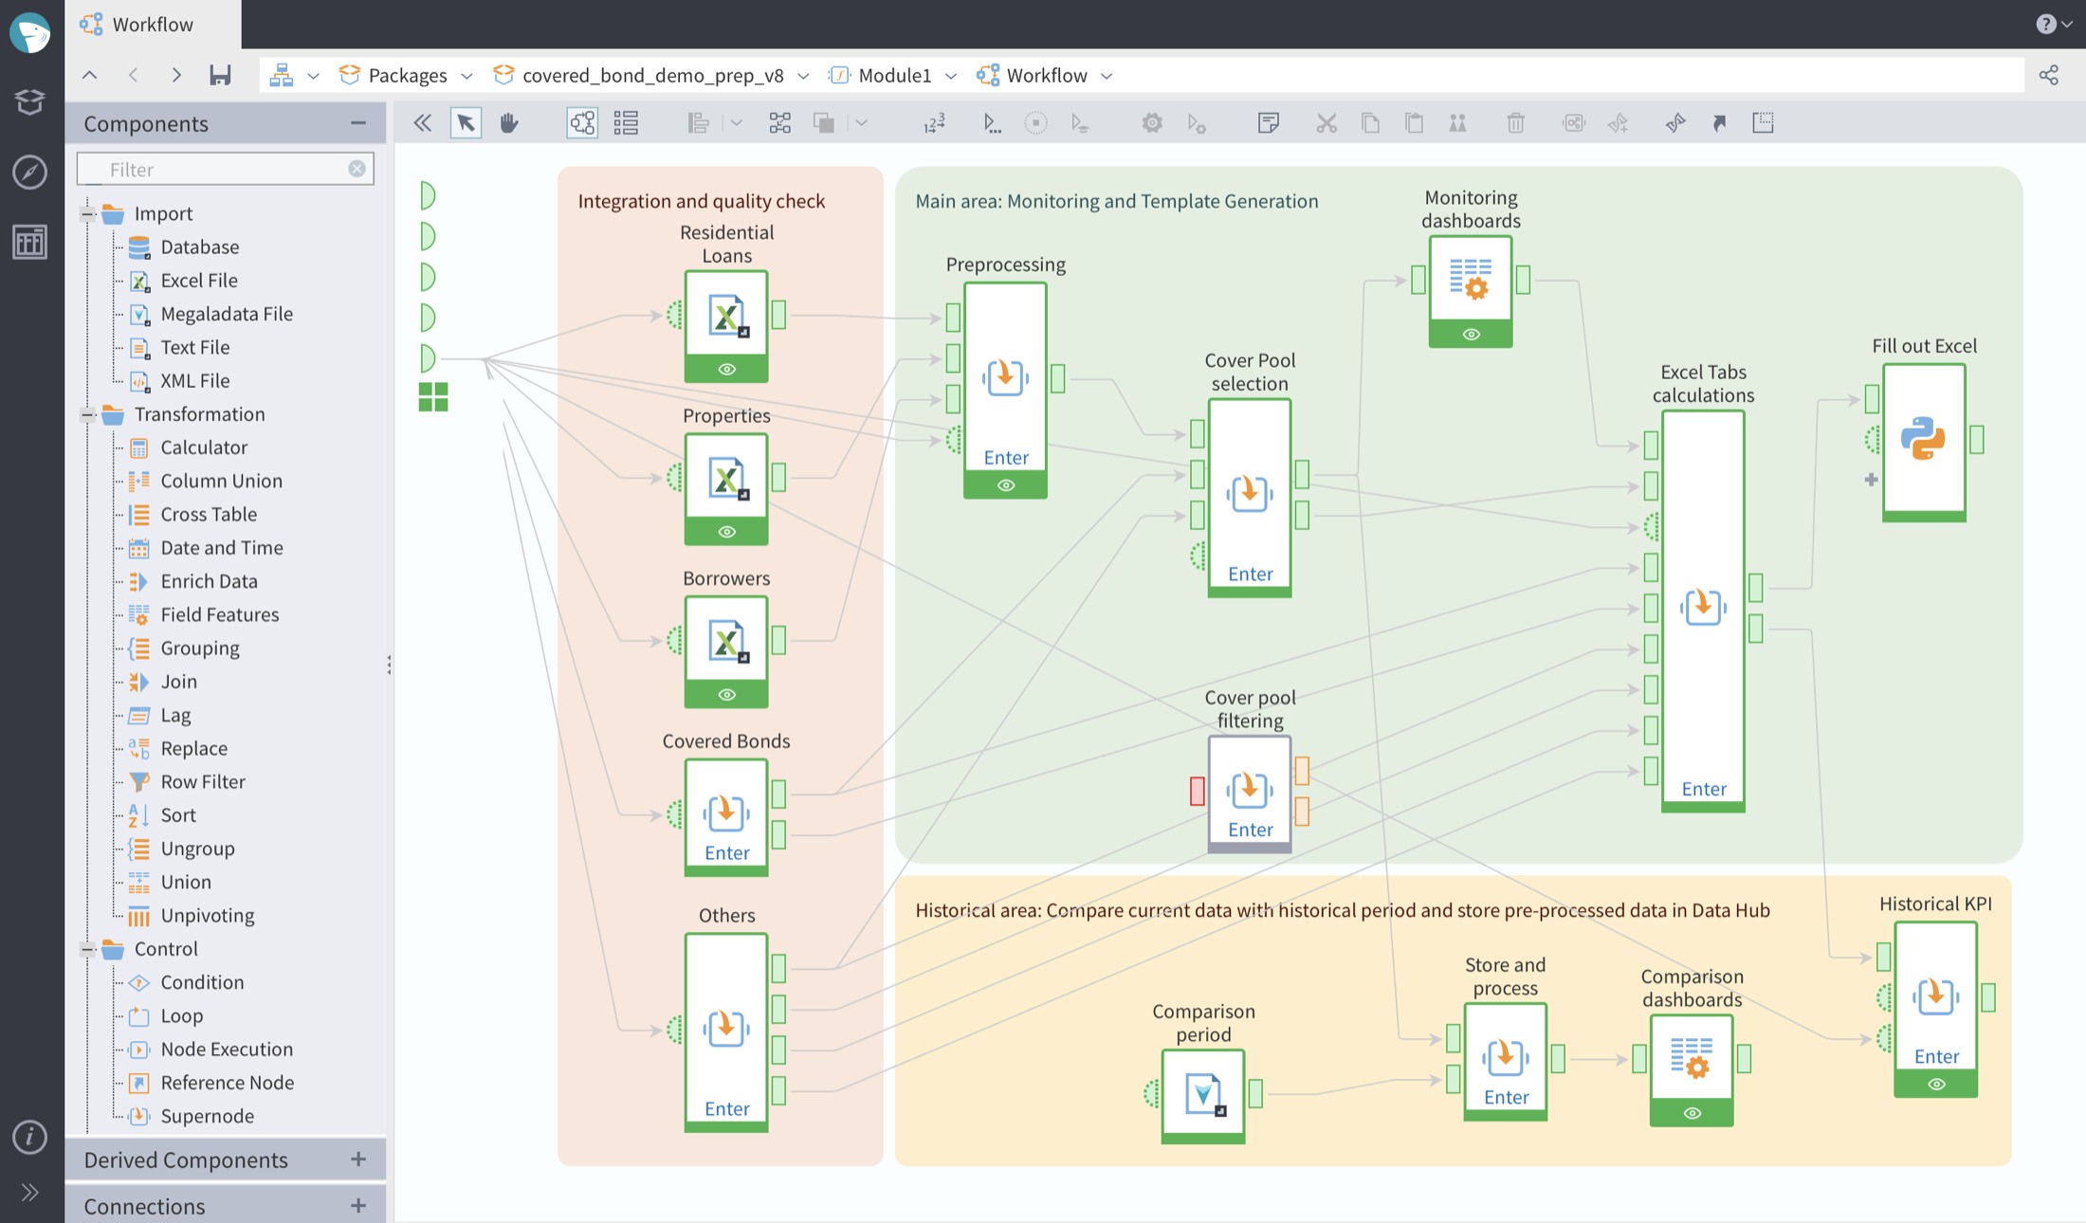This screenshot has height=1223, width=2086.
Task: Click the Save disk icon
Action: [220, 75]
